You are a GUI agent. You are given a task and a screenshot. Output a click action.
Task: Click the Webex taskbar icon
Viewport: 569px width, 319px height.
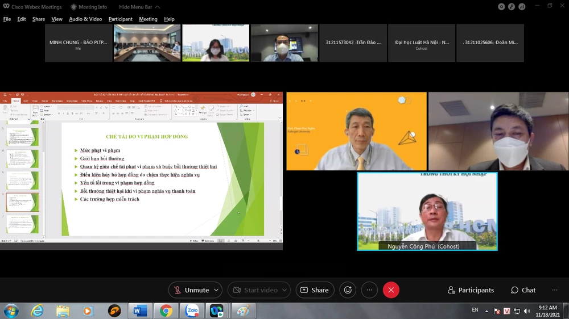coord(217,310)
